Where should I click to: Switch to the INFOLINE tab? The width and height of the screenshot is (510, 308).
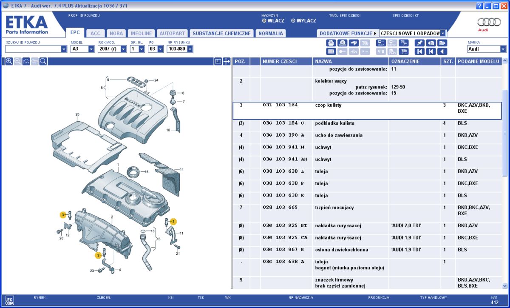[141, 33]
